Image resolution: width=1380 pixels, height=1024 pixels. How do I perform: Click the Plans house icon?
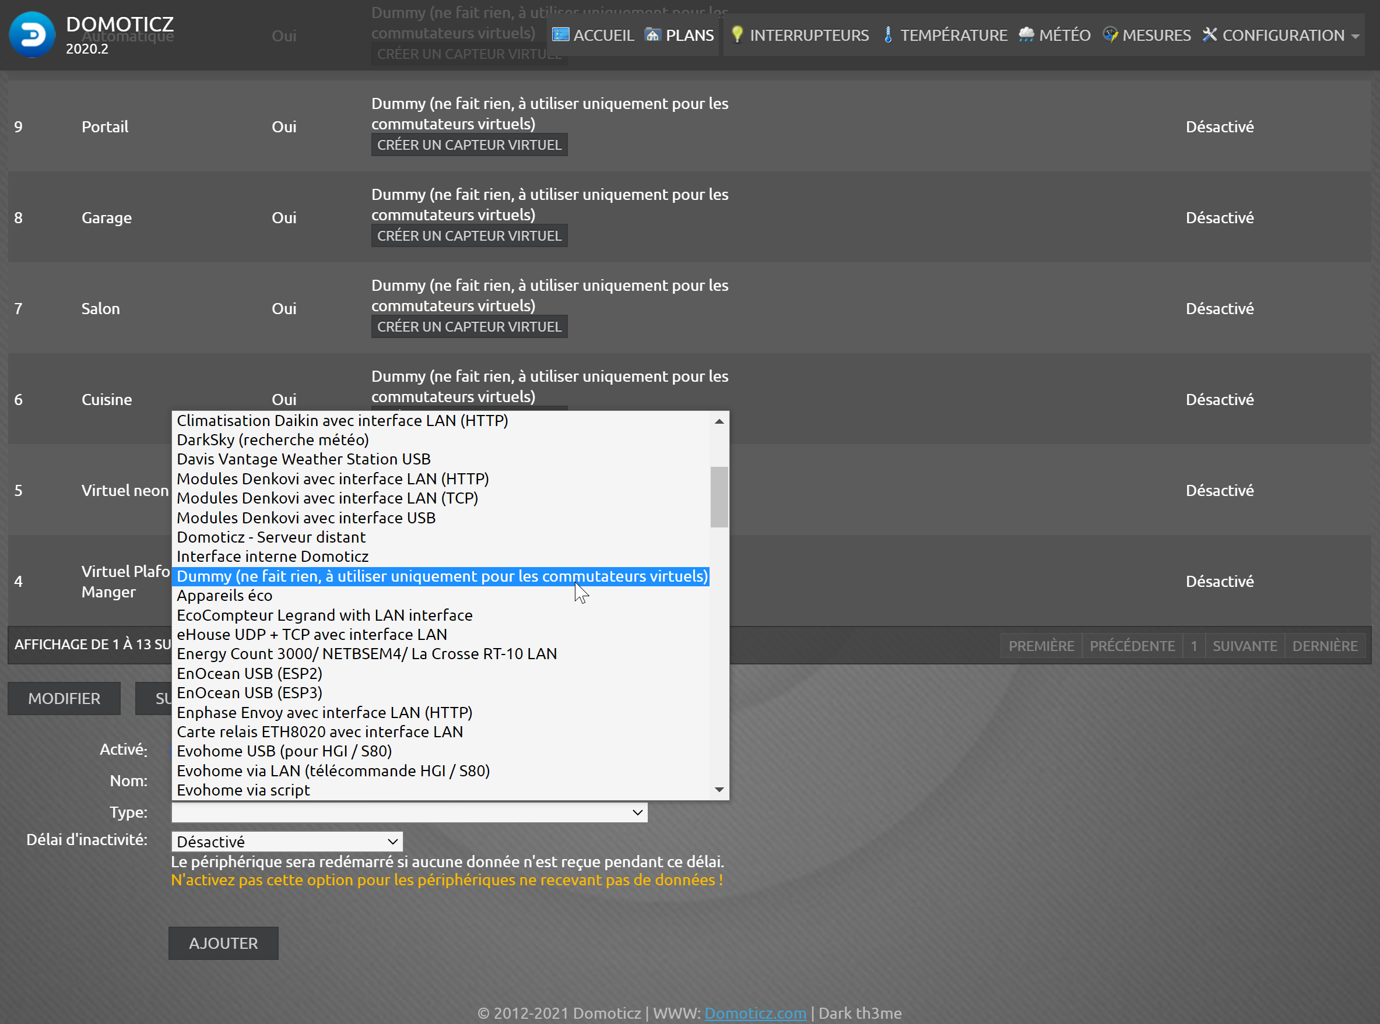[x=652, y=35]
